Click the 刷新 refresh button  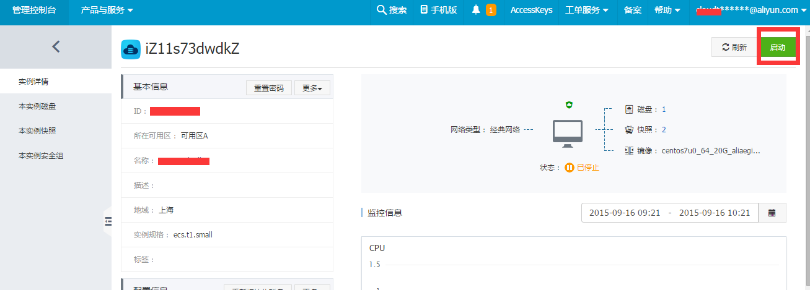pos(734,48)
